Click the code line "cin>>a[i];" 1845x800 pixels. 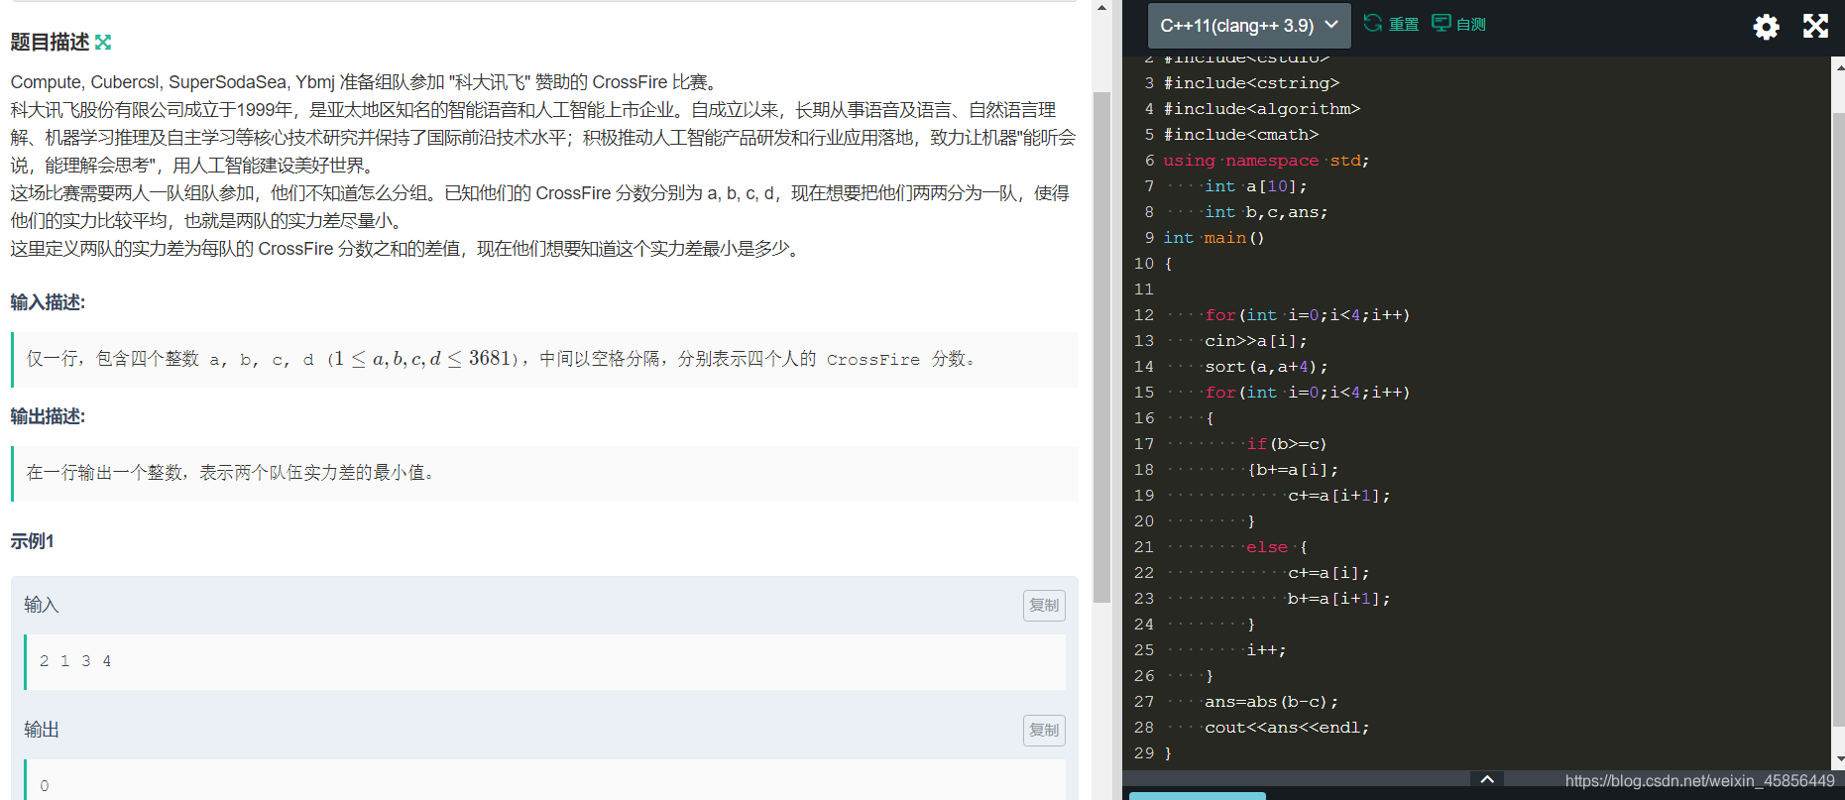click(1255, 341)
